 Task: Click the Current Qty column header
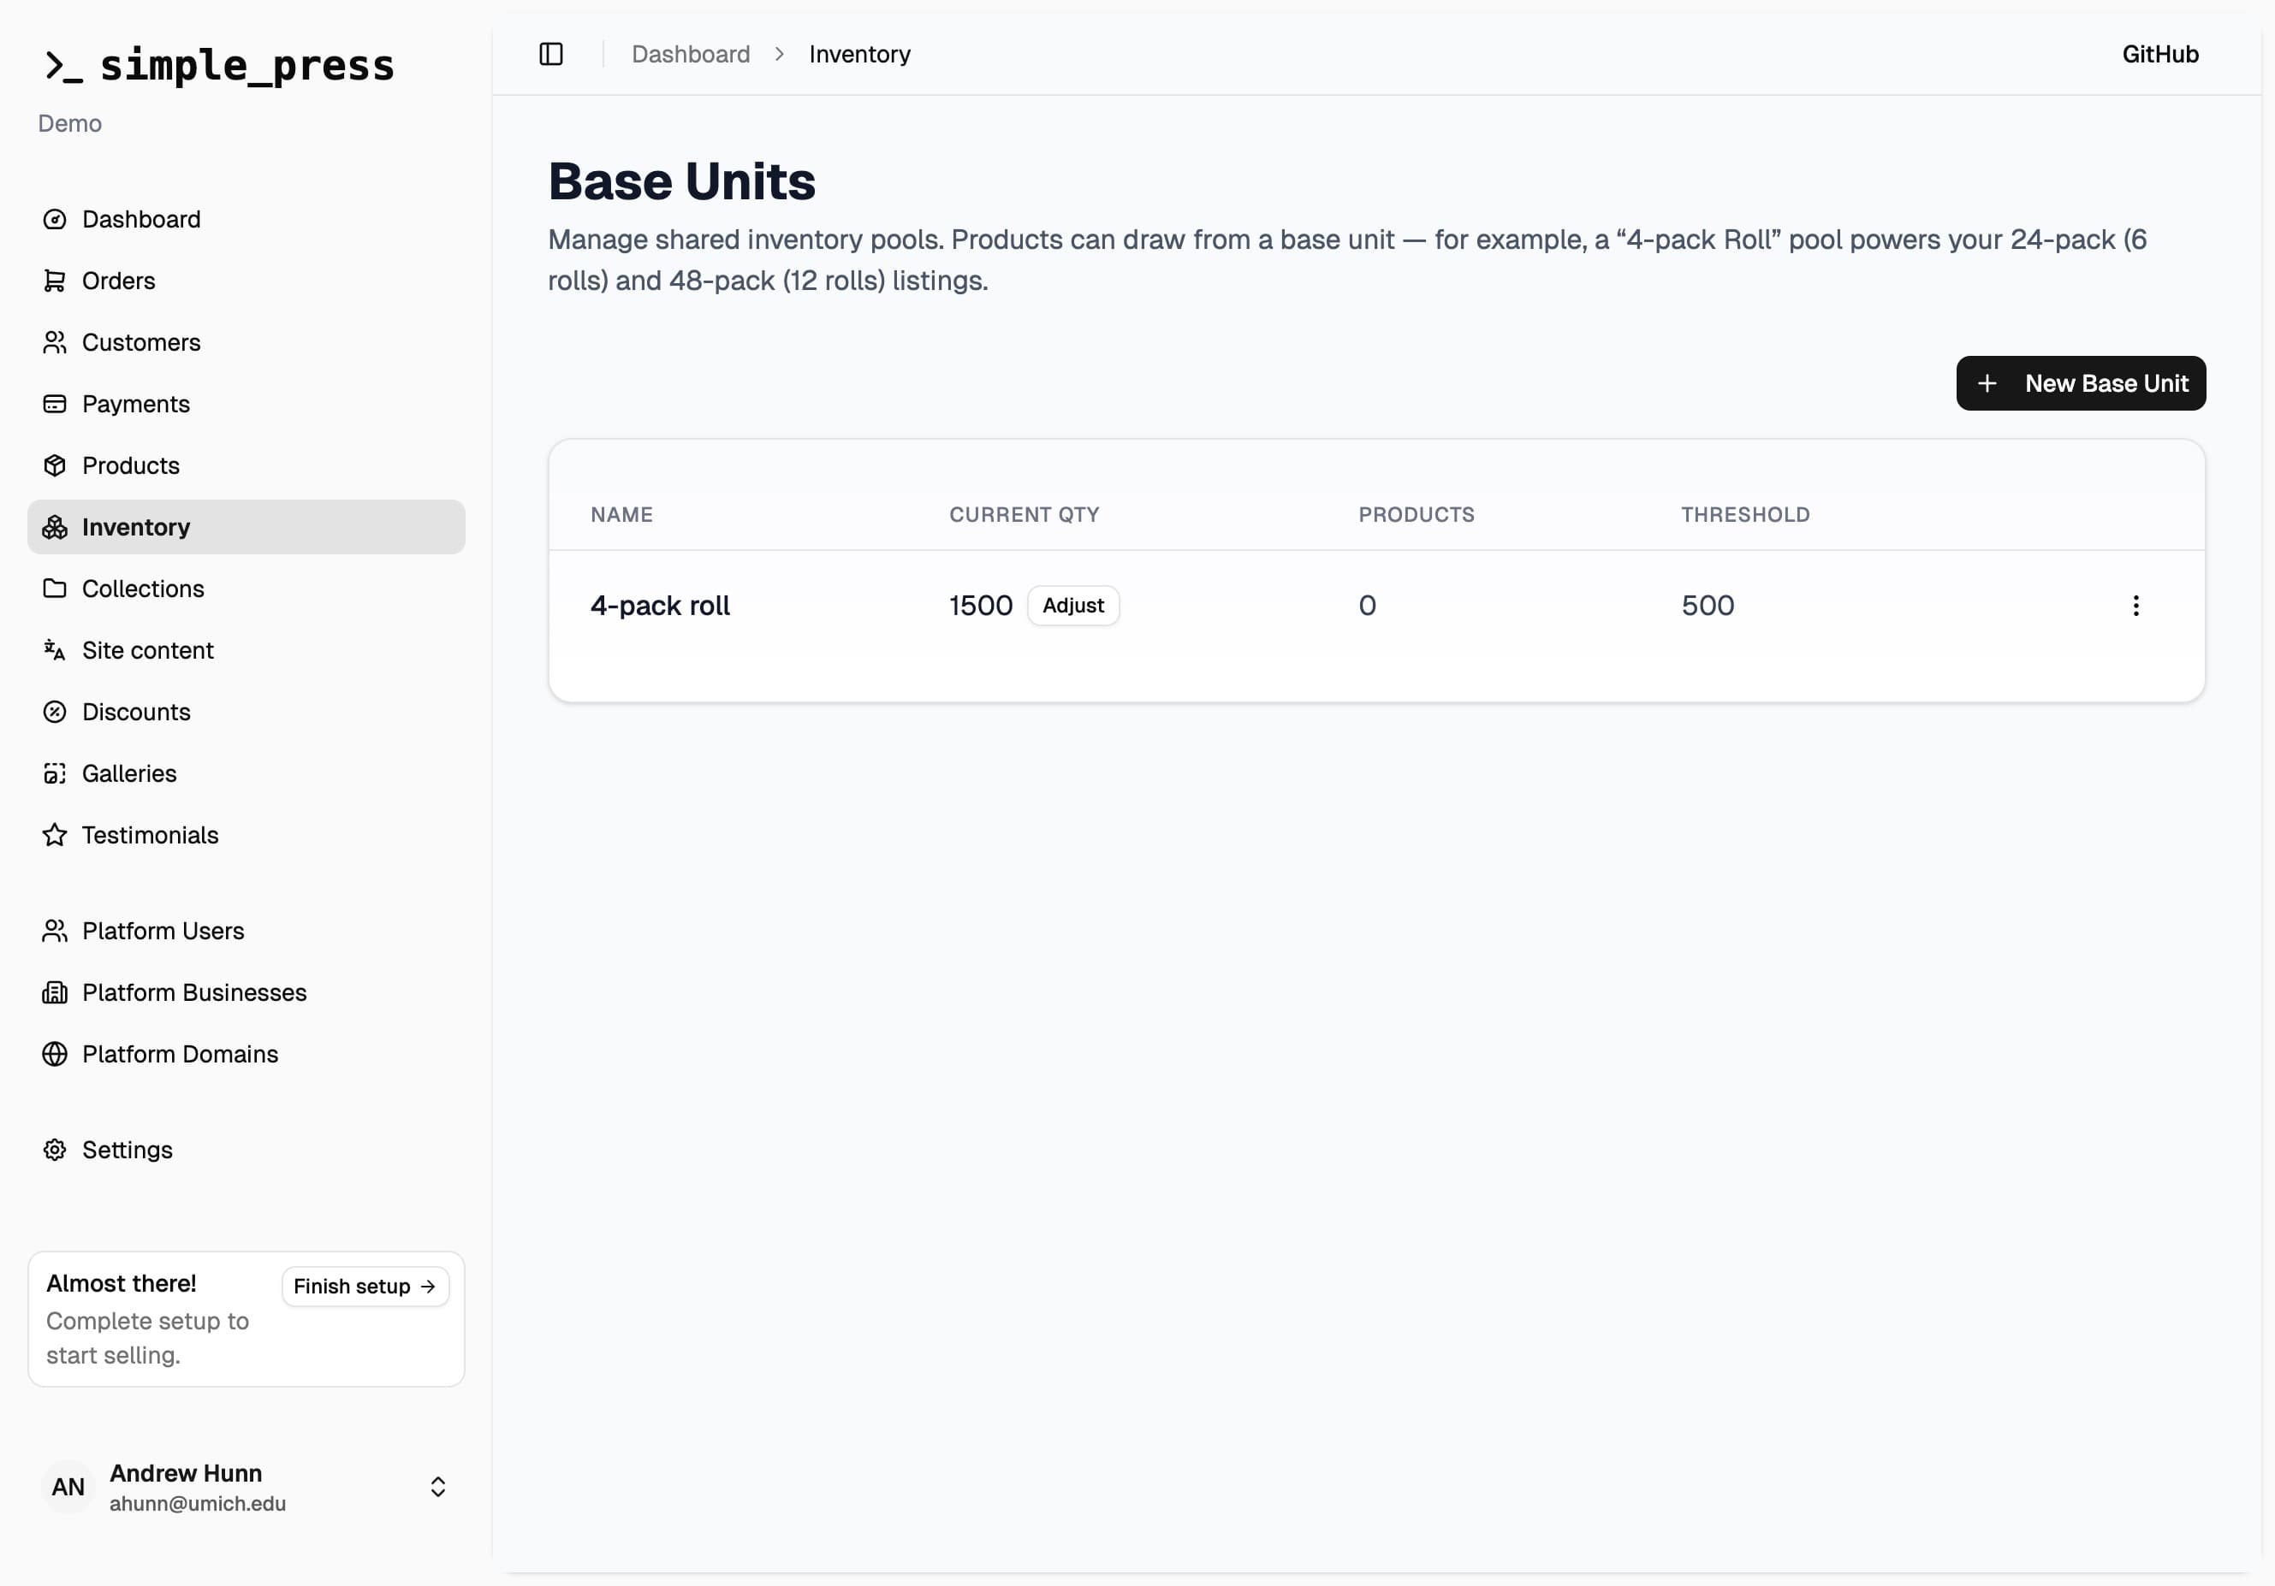[1024, 514]
